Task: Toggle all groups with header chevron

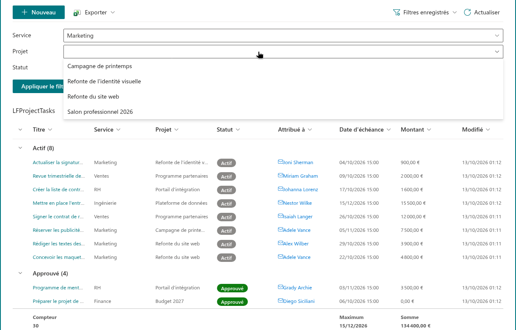Action: [20, 129]
